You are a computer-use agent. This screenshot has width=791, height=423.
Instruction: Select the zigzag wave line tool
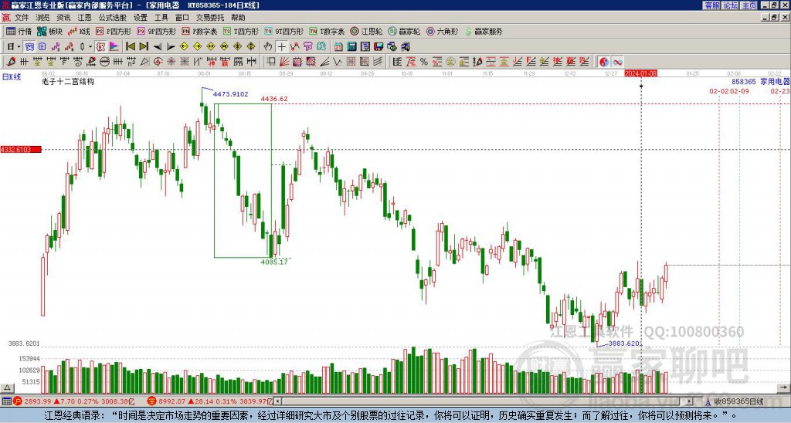[338, 62]
